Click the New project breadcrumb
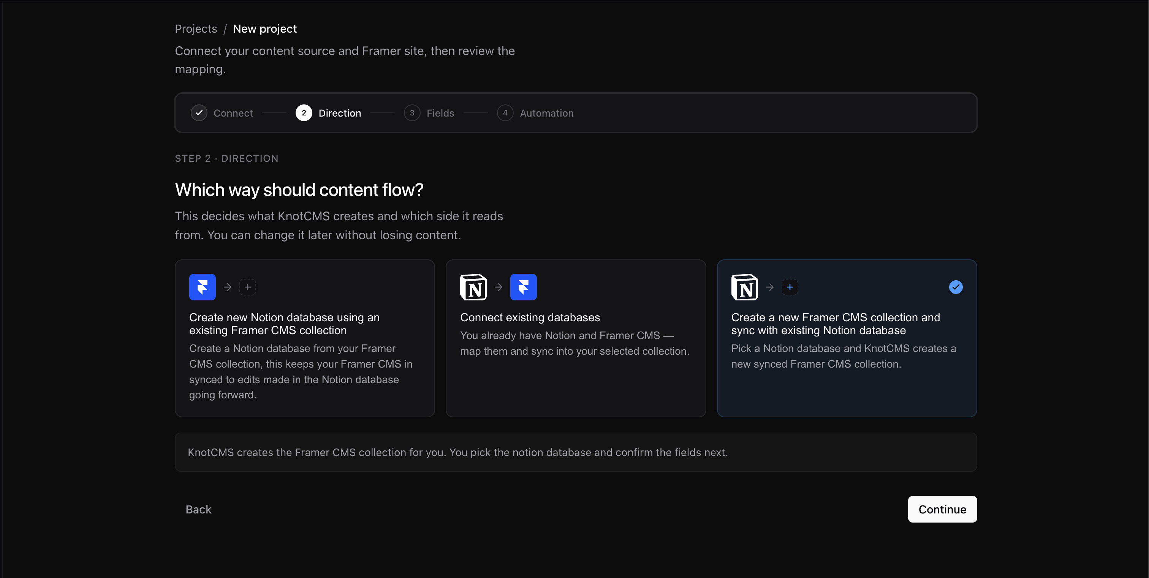 click(x=265, y=28)
